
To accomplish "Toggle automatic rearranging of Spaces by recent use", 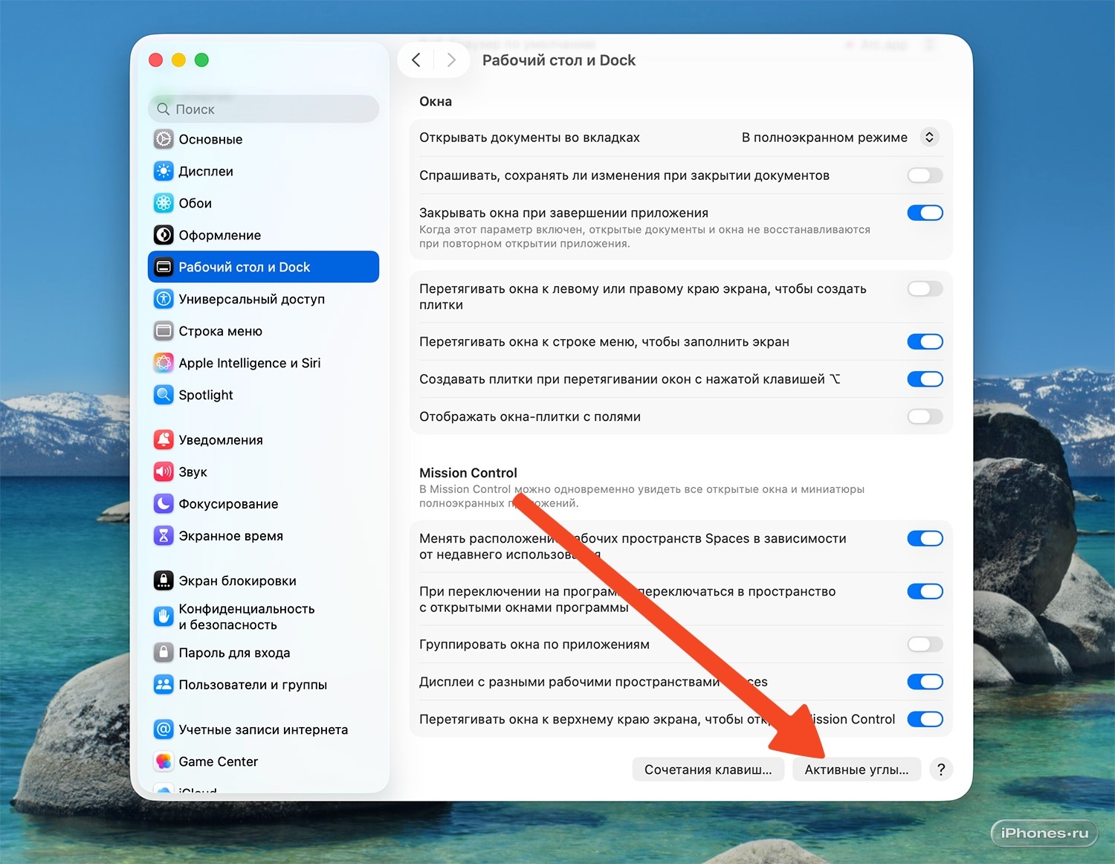I will pos(925,538).
